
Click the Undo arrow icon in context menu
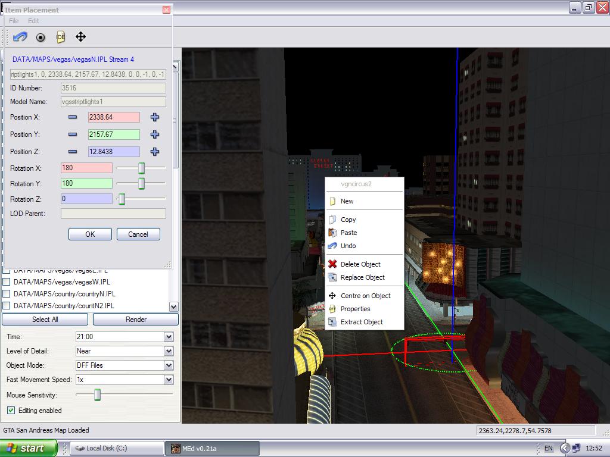[x=332, y=246]
